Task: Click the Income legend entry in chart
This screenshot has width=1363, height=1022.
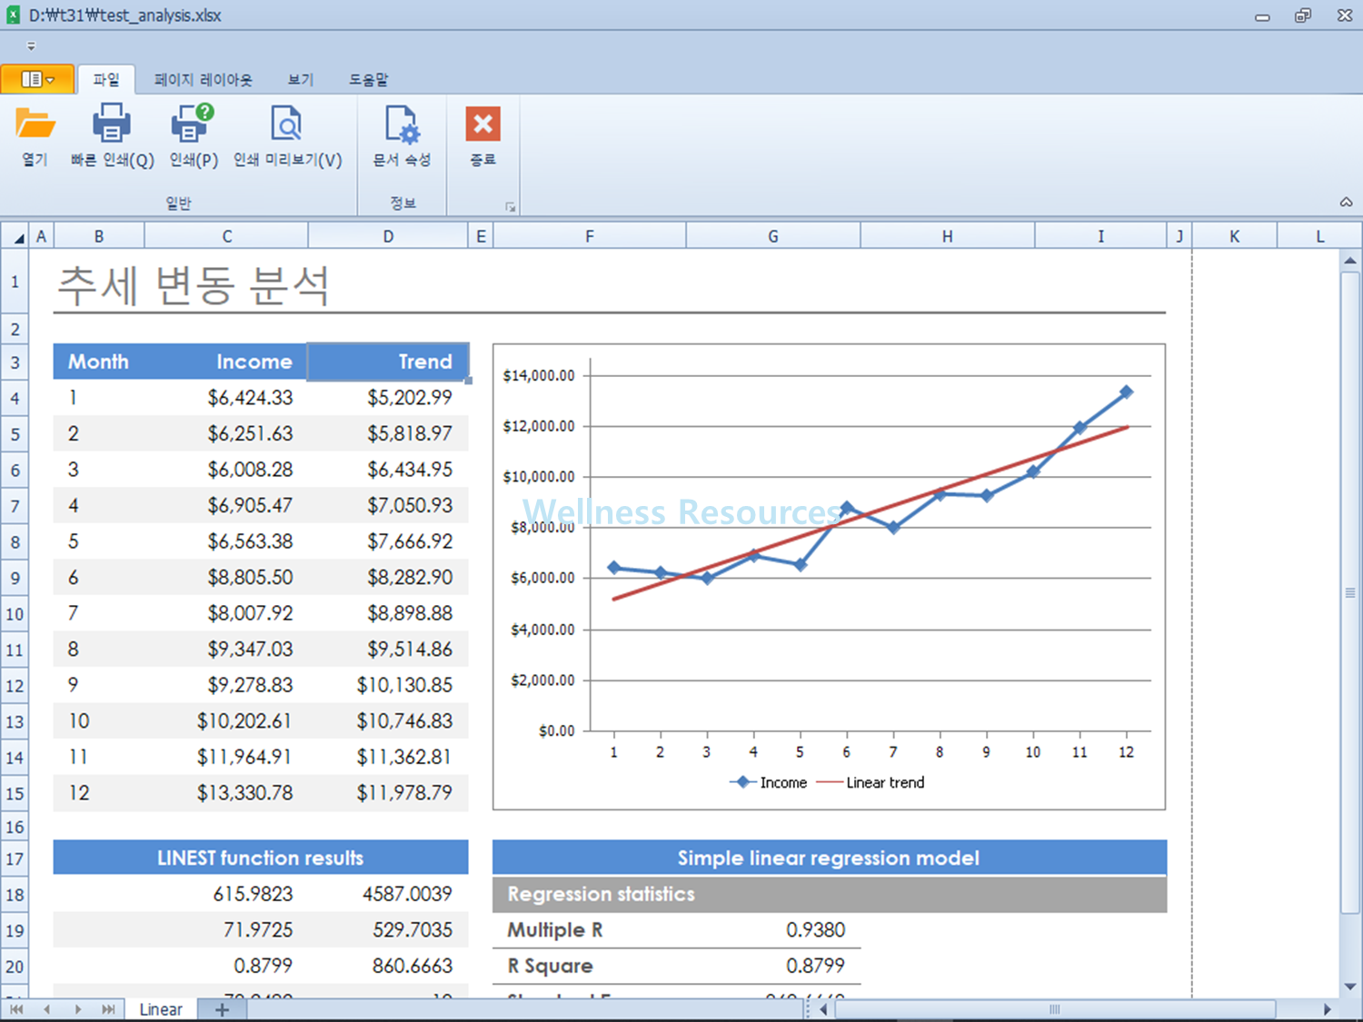Action: point(768,782)
